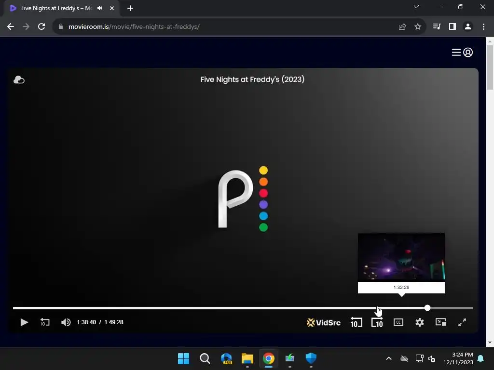
Task: Open clock showing 3:24 PM
Action: [458, 358]
